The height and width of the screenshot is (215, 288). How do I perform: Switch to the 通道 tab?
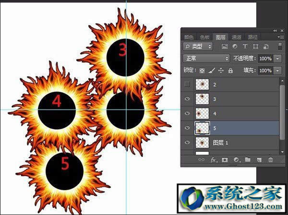tap(236, 37)
